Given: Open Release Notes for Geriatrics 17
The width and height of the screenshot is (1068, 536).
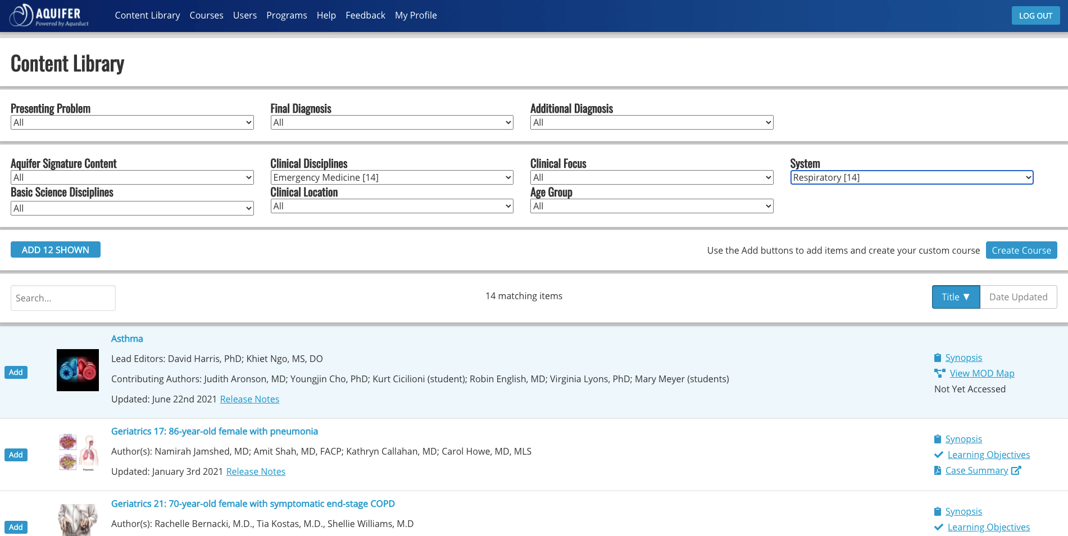Looking at the screenshot, I should point(256,471).
